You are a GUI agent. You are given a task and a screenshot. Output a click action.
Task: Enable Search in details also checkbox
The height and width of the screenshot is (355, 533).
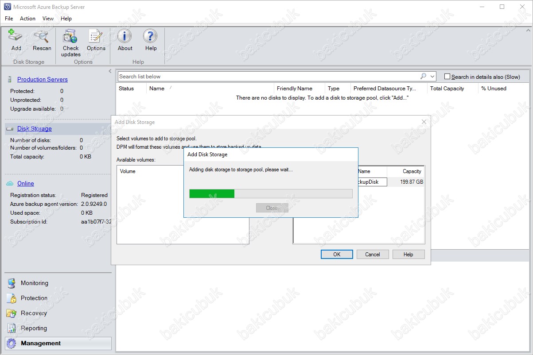[447, 77]
